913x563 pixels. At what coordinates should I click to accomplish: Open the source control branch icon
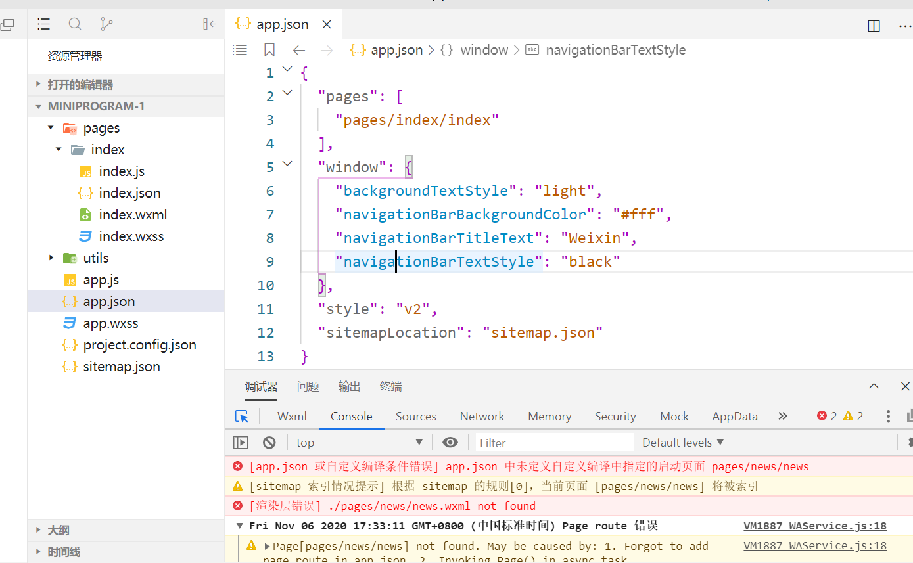click(x=106, y=24)
